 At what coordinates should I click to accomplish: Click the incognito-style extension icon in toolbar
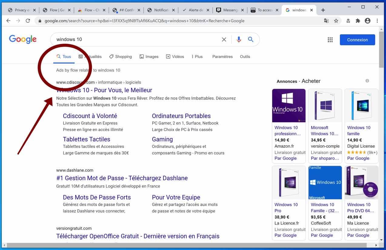coord(348,21)
